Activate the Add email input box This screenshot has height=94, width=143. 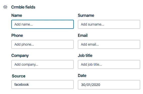point(109,44)
